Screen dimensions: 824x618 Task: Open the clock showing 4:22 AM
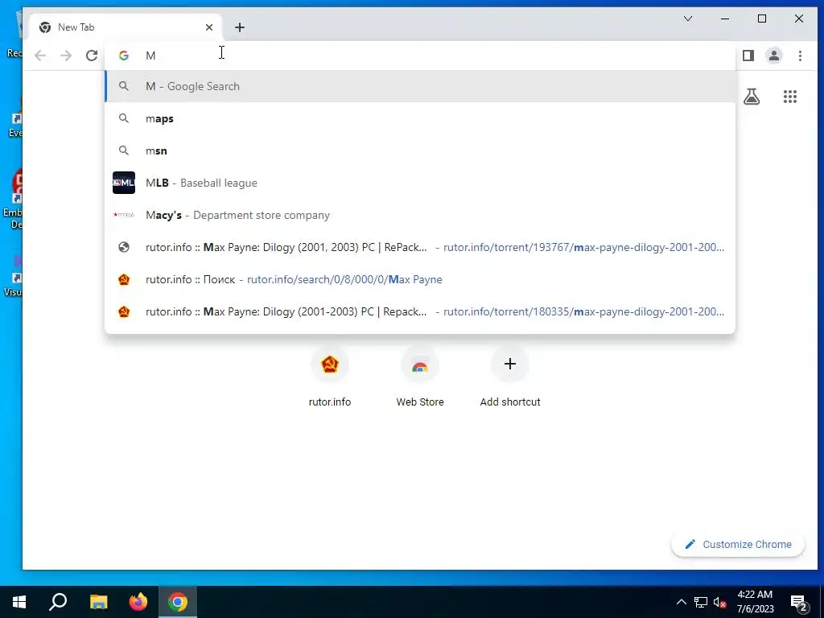(x=755, y=602)
